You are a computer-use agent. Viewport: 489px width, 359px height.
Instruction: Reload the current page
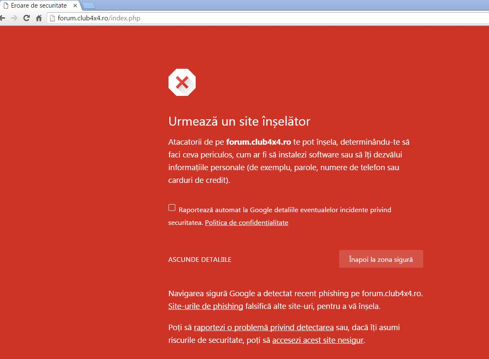tap(26, 18)
